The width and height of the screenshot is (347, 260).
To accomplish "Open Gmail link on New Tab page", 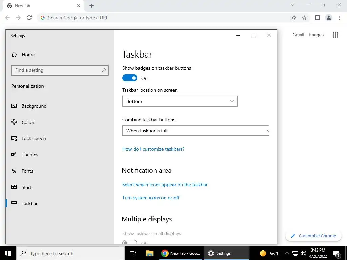I will click(298, 35).
